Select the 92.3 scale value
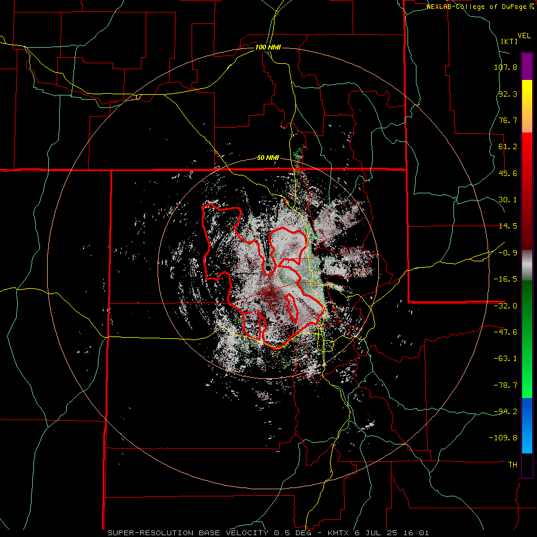 (508, 94)
